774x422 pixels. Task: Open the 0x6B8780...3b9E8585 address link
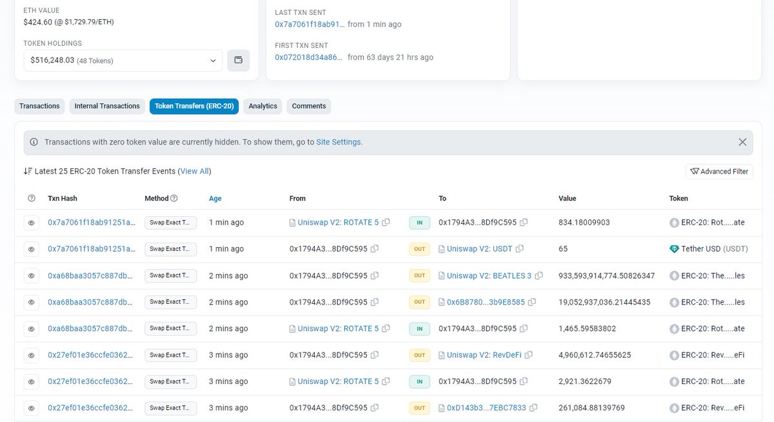pos(486,302)
